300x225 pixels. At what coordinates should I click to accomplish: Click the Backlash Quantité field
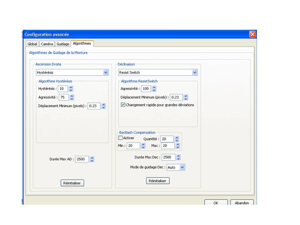(167, 139)
